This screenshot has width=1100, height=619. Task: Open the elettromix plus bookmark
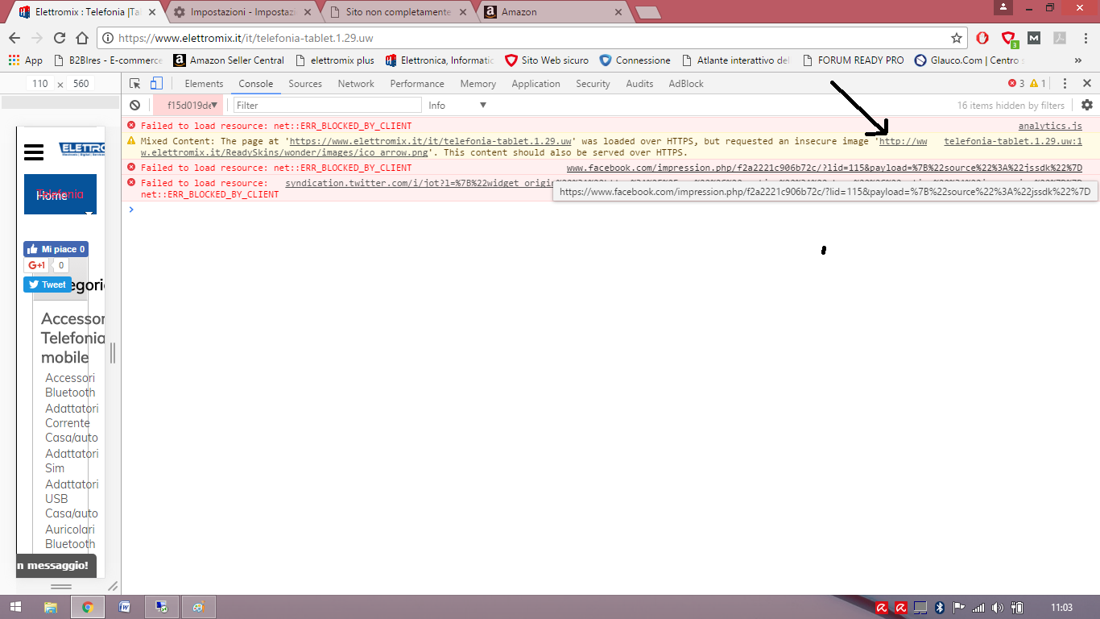click(335, 60)
